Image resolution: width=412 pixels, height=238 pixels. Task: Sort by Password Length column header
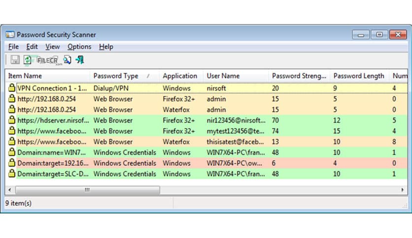click(359, 76)
